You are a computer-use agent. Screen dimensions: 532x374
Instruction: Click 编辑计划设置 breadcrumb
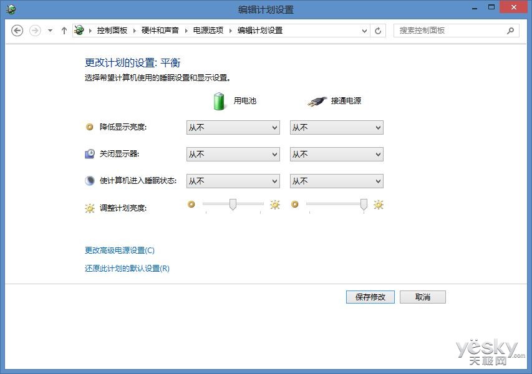pyautogui.click(x=260, y=31)
